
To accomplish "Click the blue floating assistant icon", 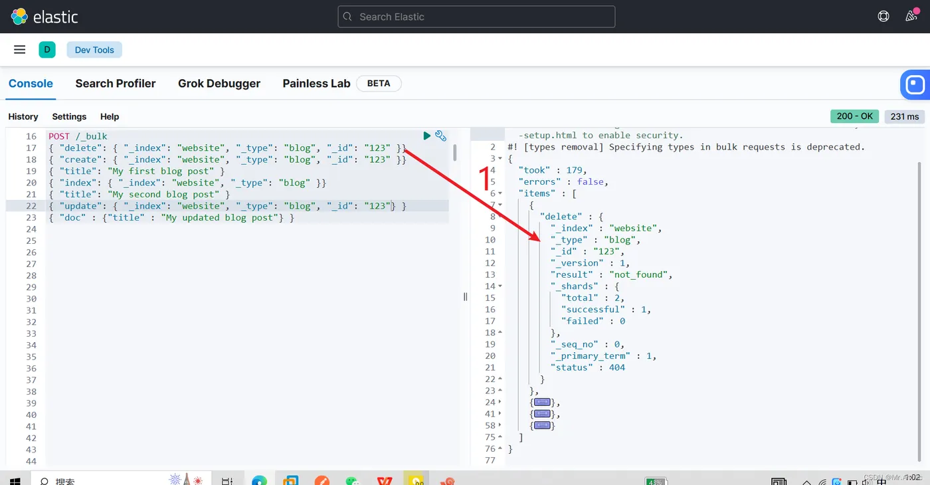I will click(x=915, y=84).
